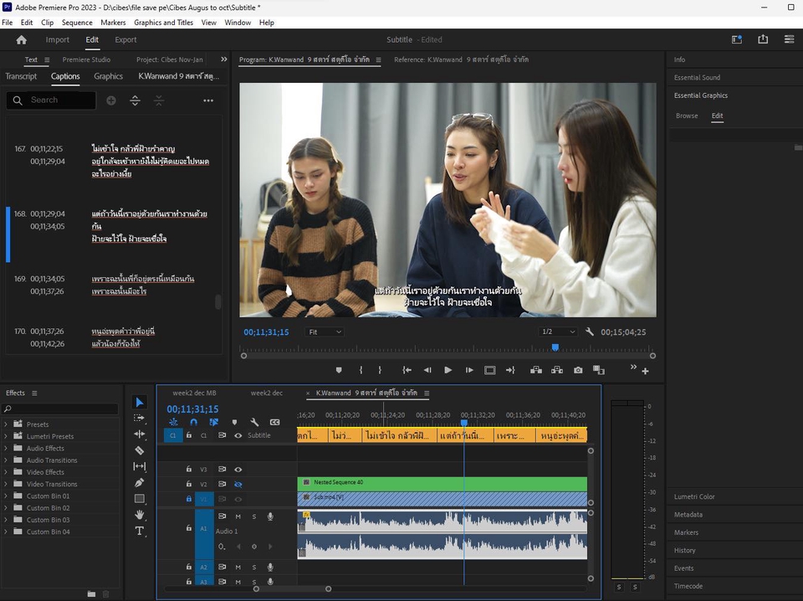This screenshot has height=601, width=803.
Task: Switch to the Transcript tab
Action: click(x=21, y=76)
